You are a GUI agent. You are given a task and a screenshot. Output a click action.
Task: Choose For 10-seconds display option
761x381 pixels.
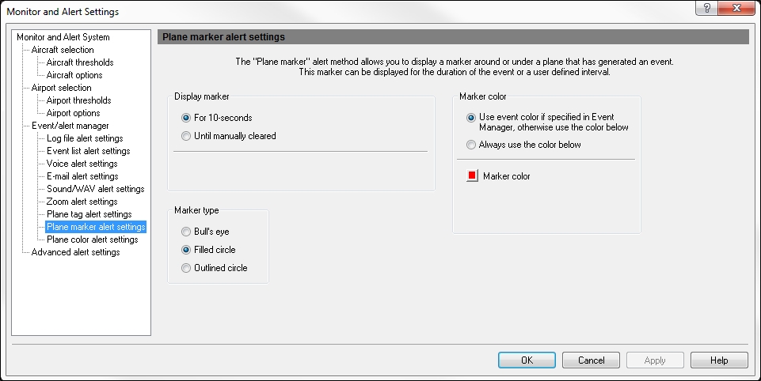(x=186, y=118)
